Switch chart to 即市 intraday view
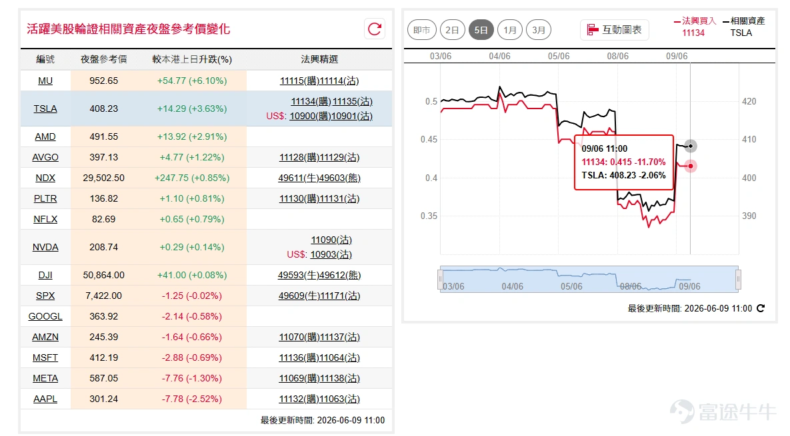The width and height of the screenshot is (790, 436). (x=422, y=30)
